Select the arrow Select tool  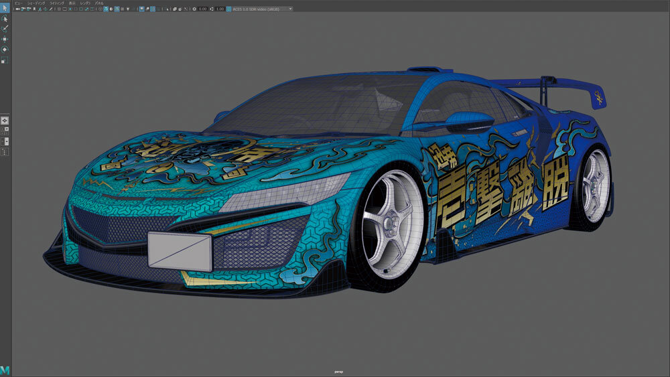[x=5, y=8]
